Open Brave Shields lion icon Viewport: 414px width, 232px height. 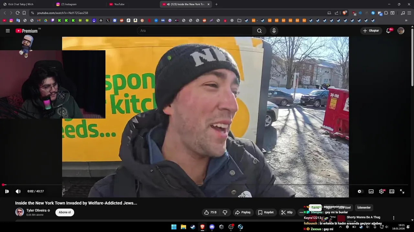pos(344,13)
